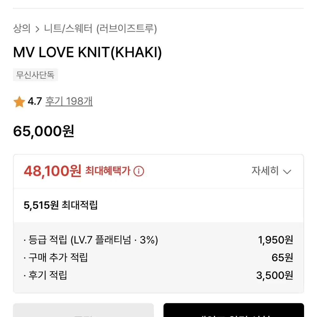Click the 최대혜택가 label text
The width and height of the screenshot is (317, 317).
coord(108,171)
